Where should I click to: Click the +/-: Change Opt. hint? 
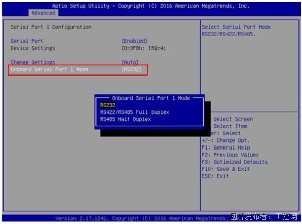click(x=225, y=140)
